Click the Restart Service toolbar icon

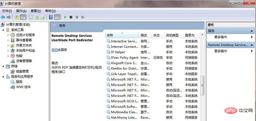pyautogui.click(x=83, y=17)
